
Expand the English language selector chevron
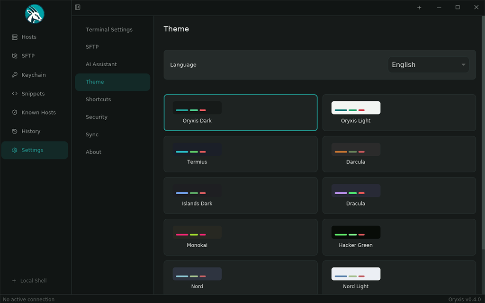(463, 64)
